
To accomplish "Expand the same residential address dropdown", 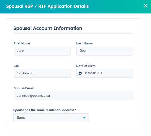I will click(51, 118).
